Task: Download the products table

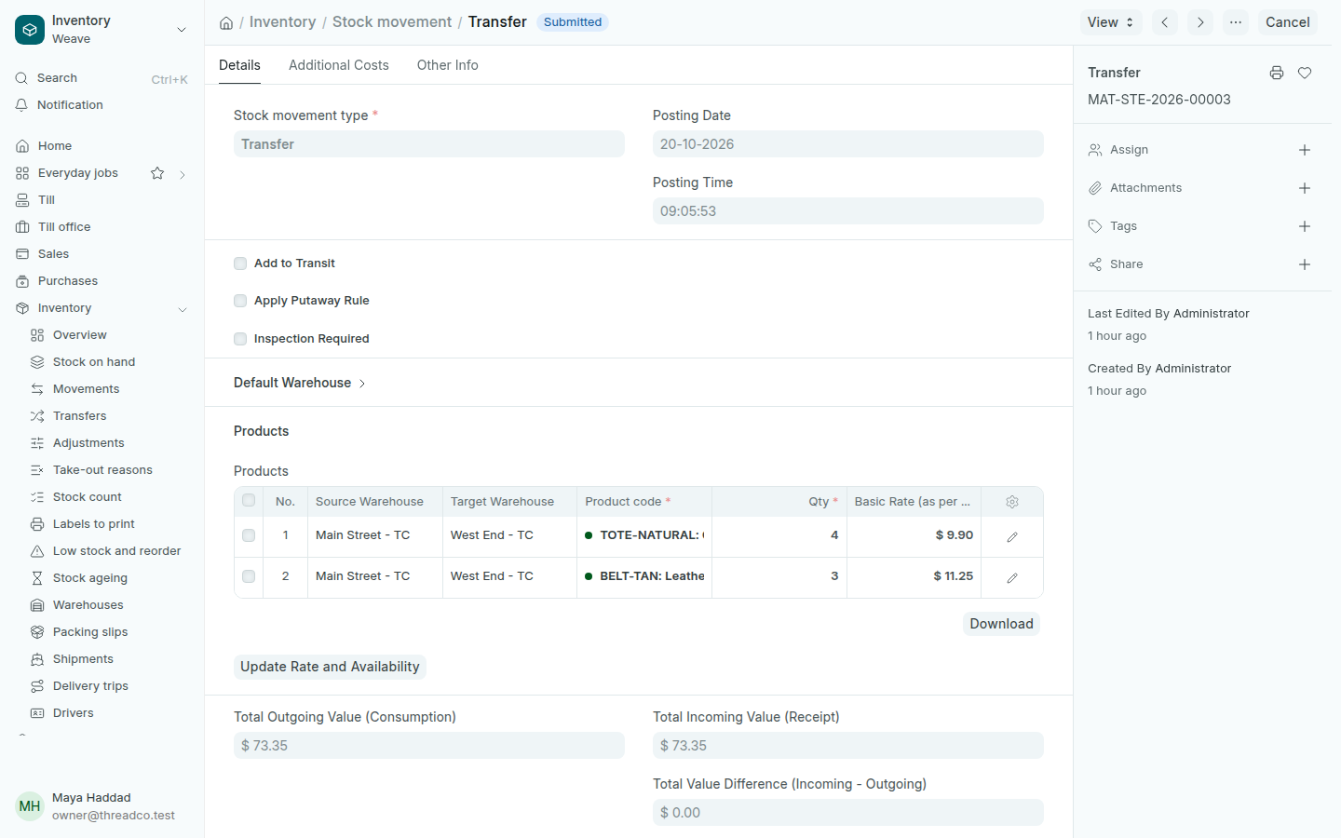Action: tap(1001, 624)
